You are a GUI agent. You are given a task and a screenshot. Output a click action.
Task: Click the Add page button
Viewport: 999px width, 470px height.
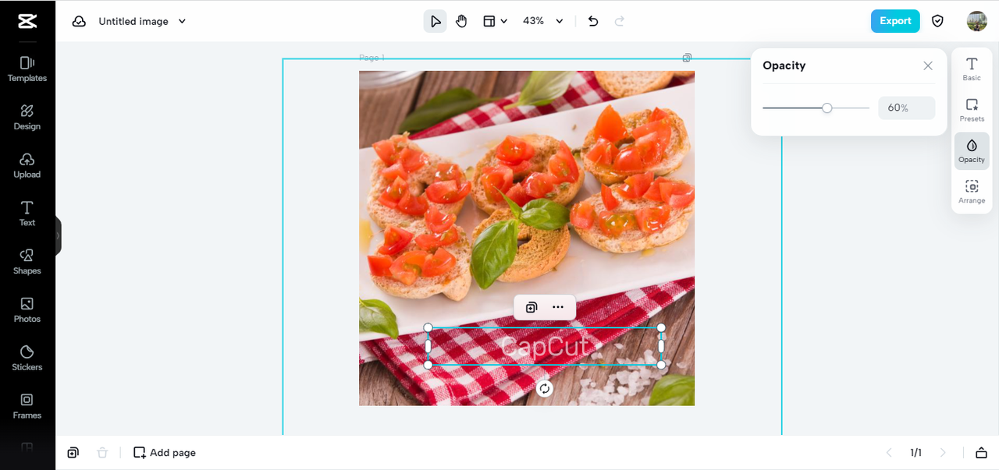coord(165,453)
